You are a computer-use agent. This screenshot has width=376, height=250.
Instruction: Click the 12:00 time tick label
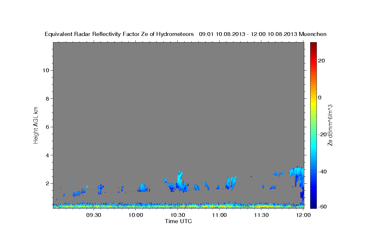(303, 215)
